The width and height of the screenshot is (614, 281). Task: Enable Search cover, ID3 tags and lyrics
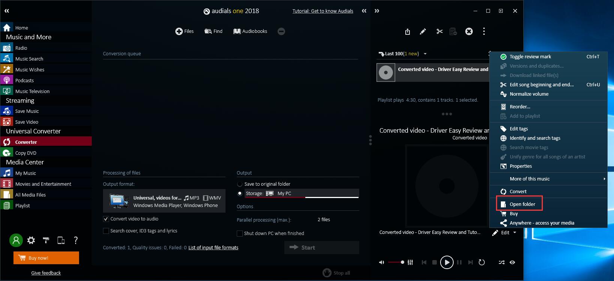coord(106,231)
